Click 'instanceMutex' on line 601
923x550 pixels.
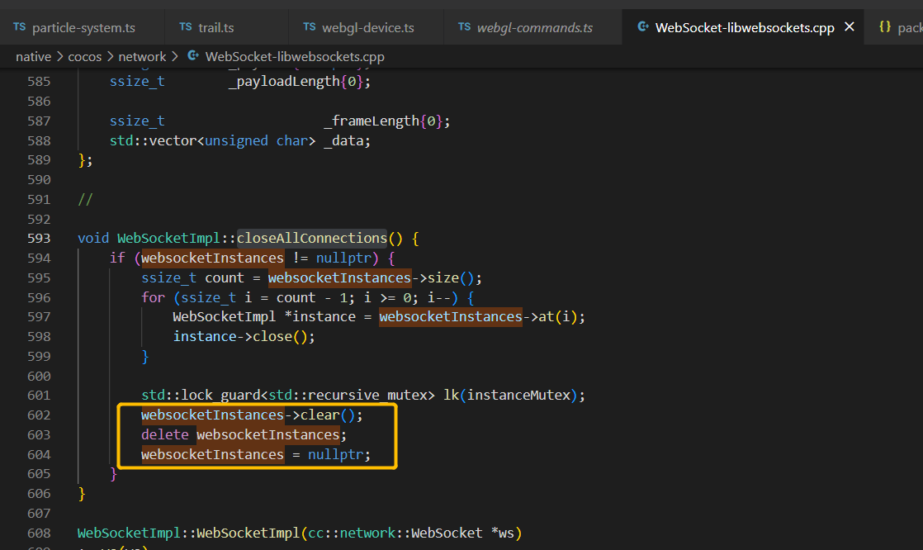click(518, 395)
